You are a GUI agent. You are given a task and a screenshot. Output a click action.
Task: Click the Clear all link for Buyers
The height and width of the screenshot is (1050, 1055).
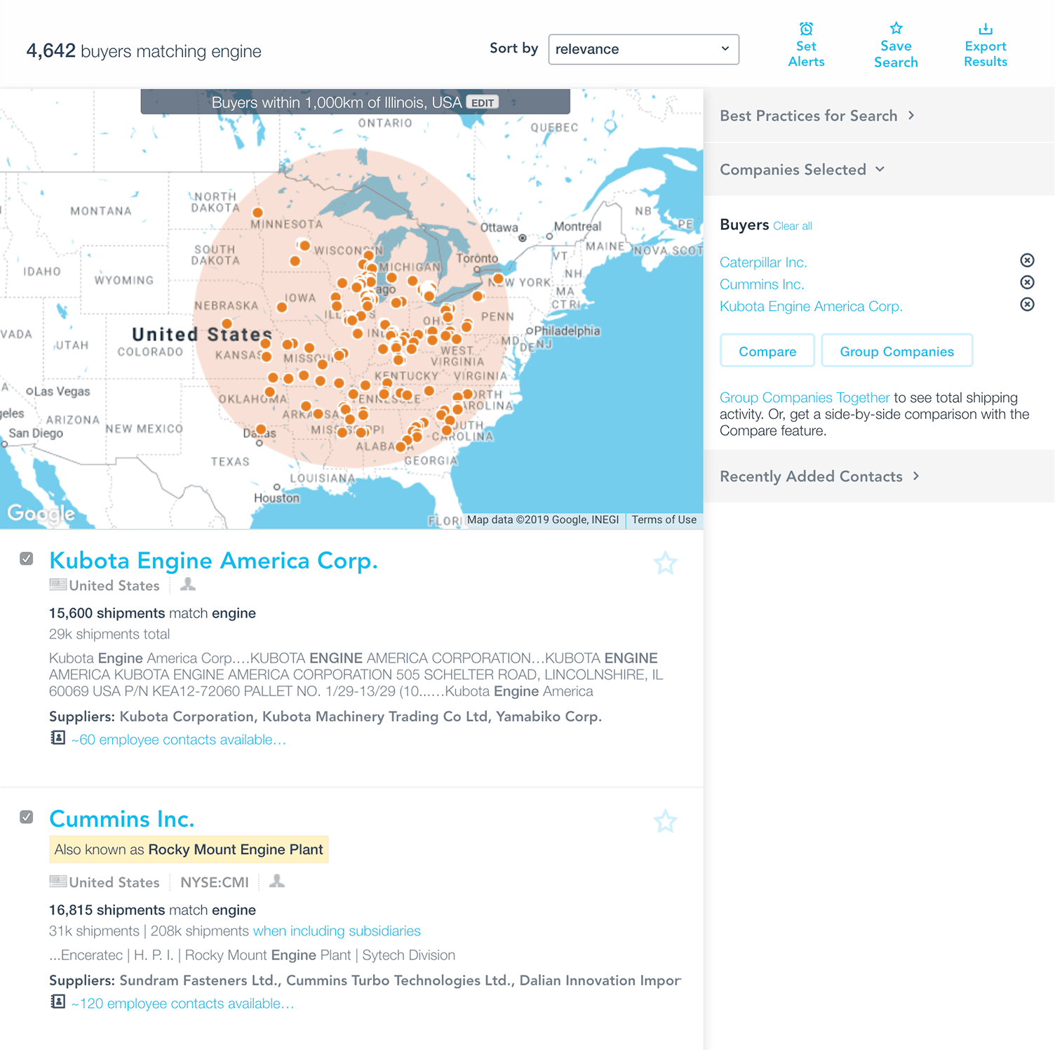tap(793, 225)
